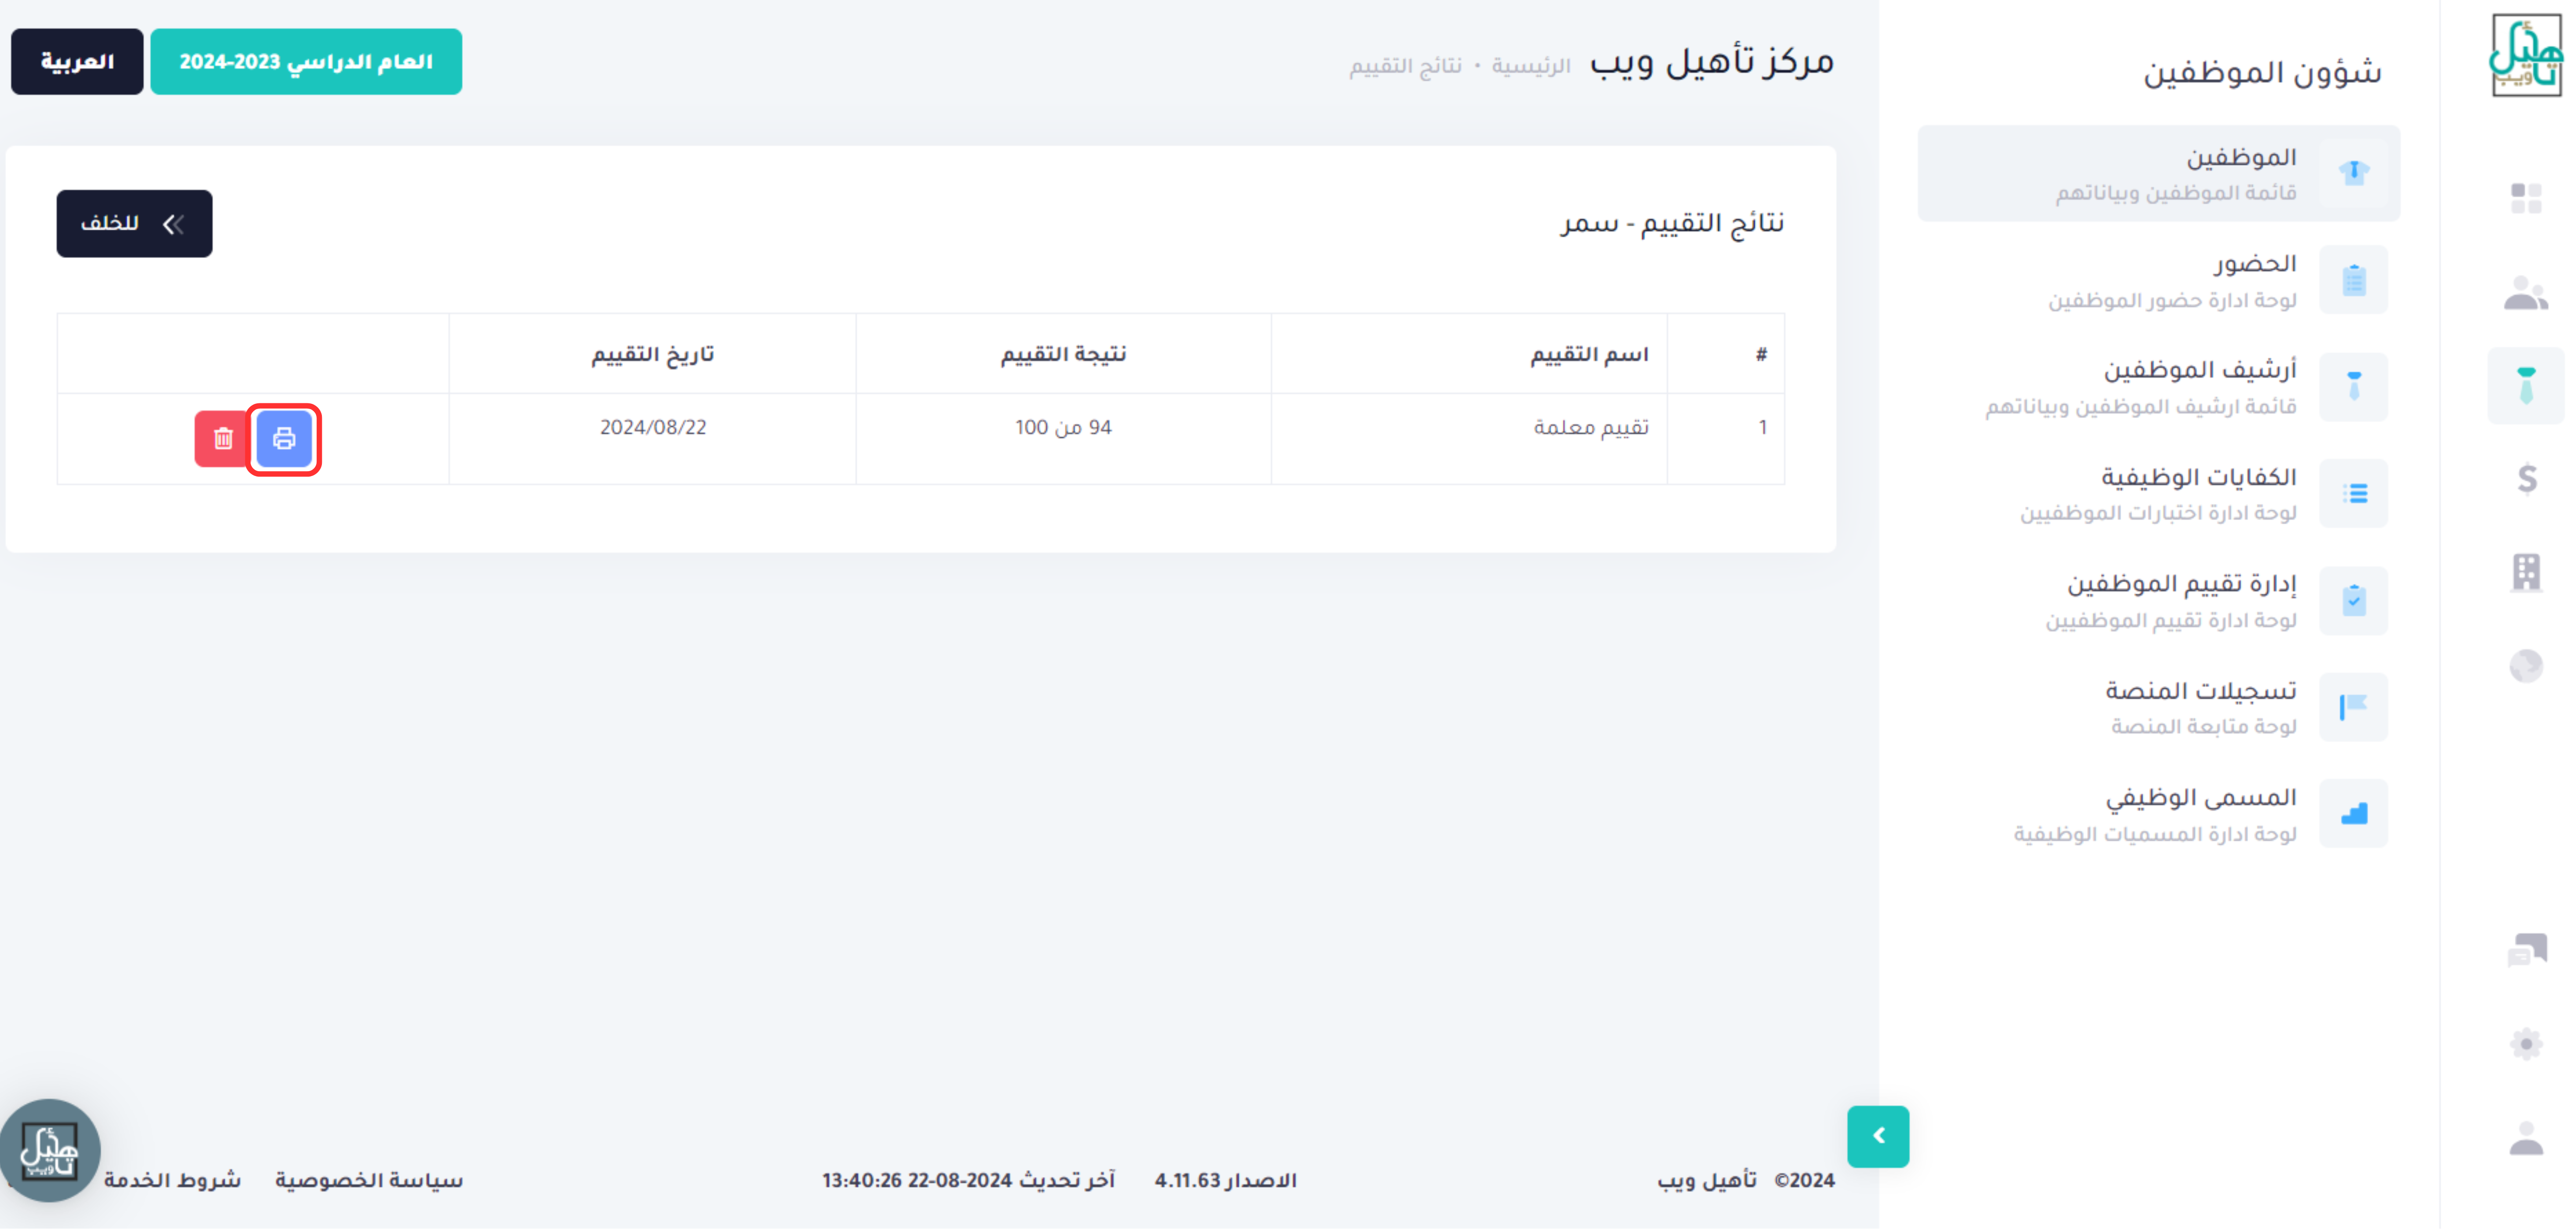Image resolution: width=2576 pixels, height=1229 pixels.
Task: Delete the تقييم معلمة evaluation row
Action: 222,439
